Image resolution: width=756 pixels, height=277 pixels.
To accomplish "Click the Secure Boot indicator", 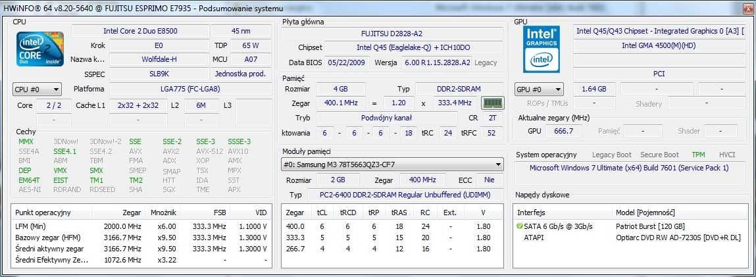I will tap(659, 155).
